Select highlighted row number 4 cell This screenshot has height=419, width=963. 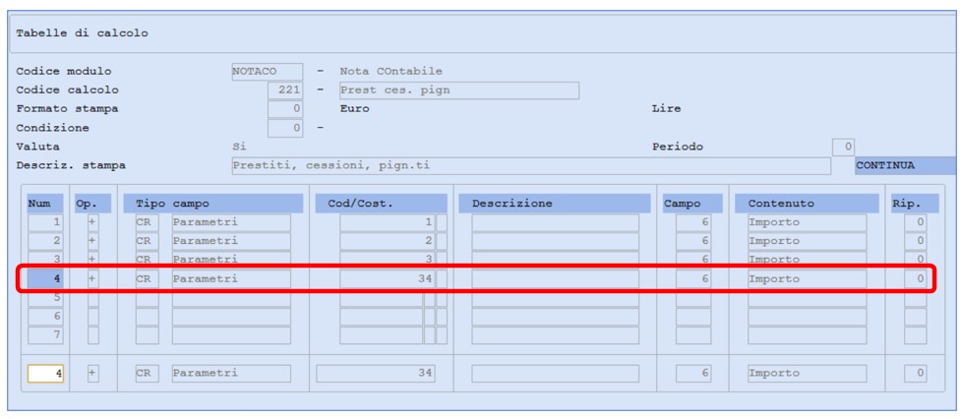click(x=45, y=278)
